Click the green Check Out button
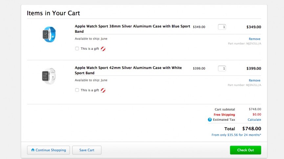284x159 pixels. (245, 150)
